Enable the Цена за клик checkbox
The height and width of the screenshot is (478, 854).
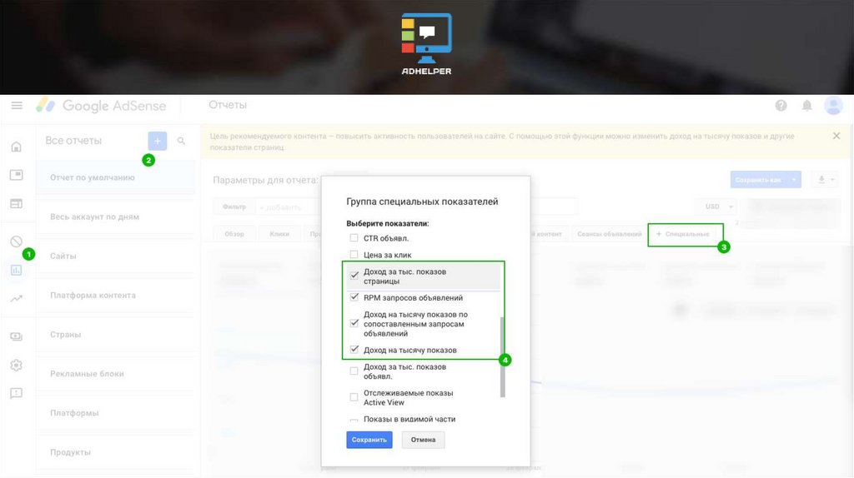pos(354,255)
